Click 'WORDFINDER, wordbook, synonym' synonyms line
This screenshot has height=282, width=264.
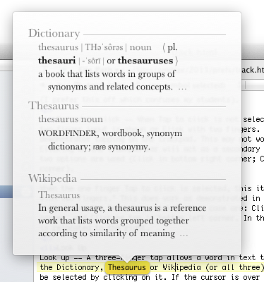110,133
